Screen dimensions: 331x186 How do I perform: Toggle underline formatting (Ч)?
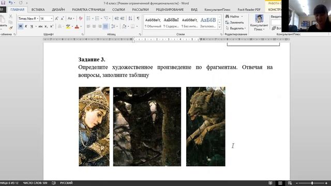(32, 26)
